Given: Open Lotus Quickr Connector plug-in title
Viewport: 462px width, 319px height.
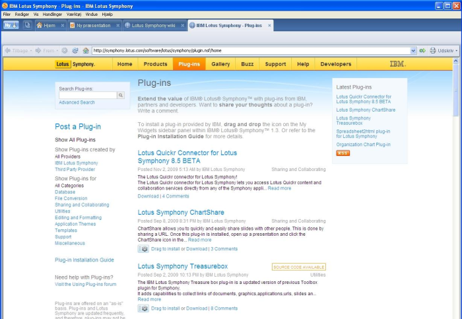Looking at the screenshot, I should [187, 157].
